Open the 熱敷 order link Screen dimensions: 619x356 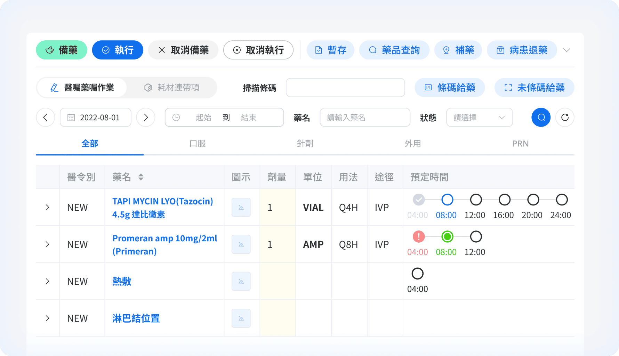pos(122,281)
